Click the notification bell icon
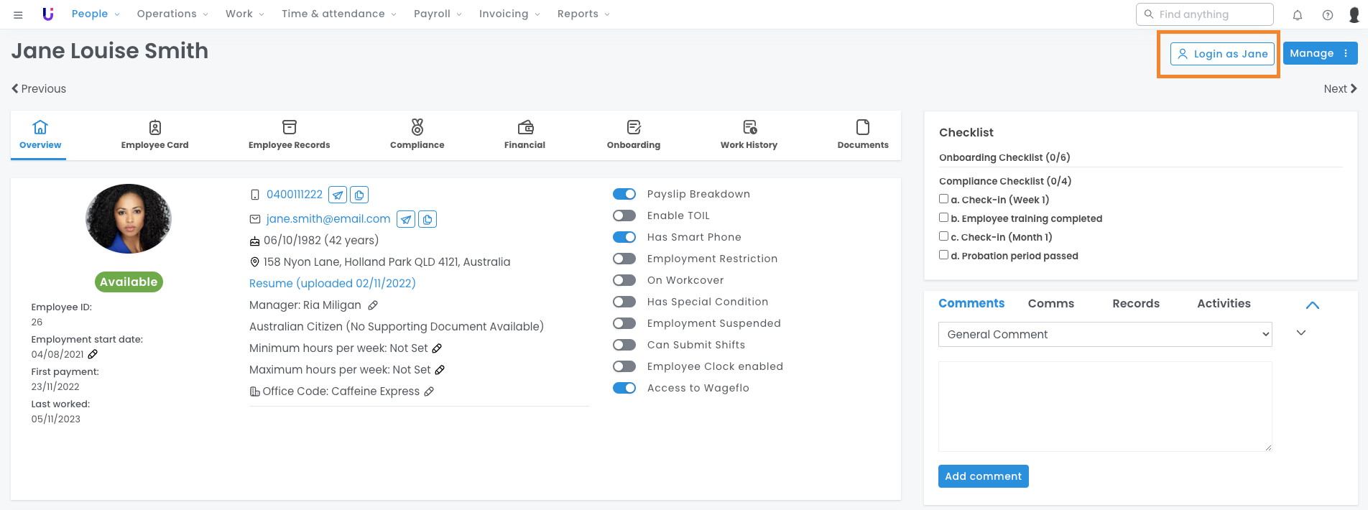The height and width of the screenshot is (510, 1368). click(1298, 14)
